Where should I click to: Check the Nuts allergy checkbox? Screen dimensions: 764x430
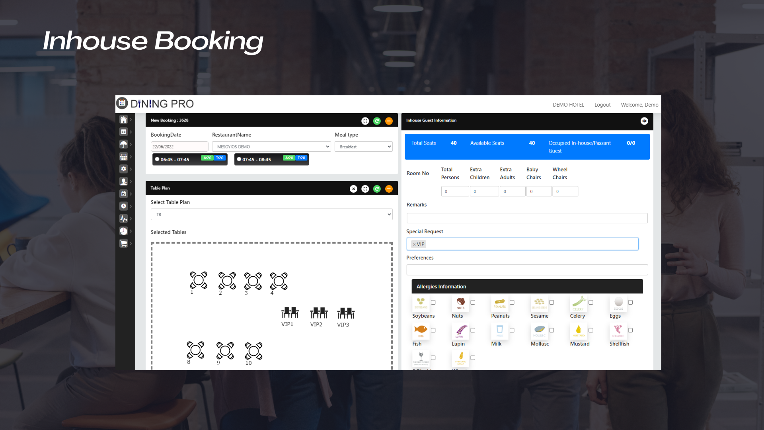click(473, 303)
